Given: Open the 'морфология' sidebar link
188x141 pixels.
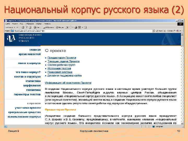Looking at the screenshot, I should coord(32,85).
